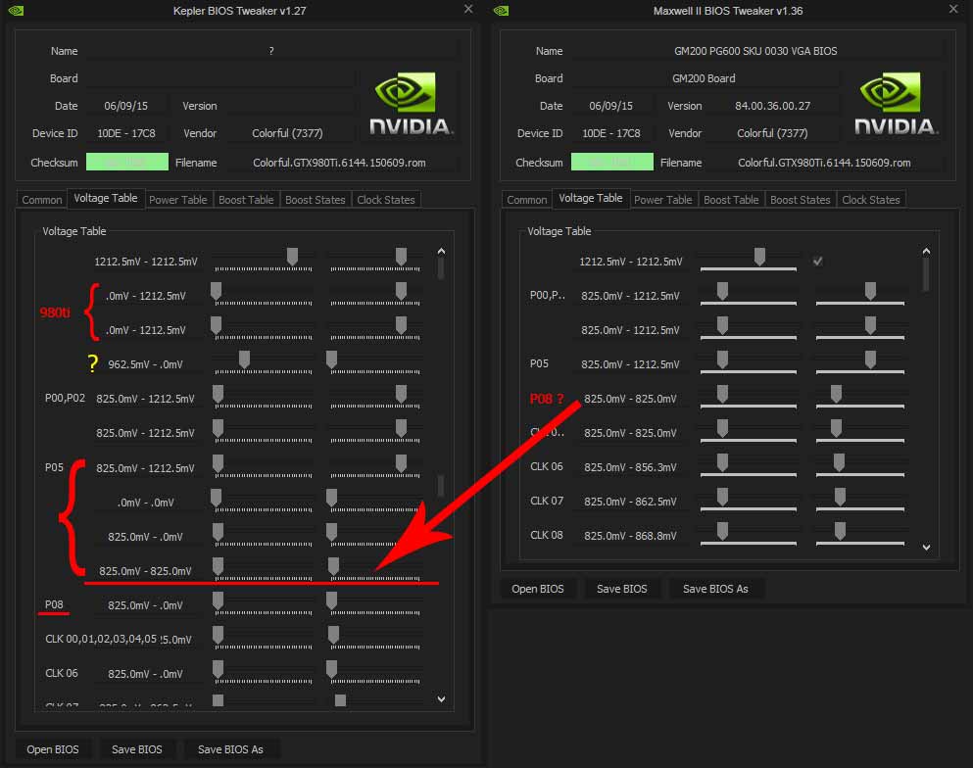The width and height of the screenshot is (973, 768).
Task: Click the 825.0mV - 856.3mV value in Maxwell
Action: tap(630, 467)
